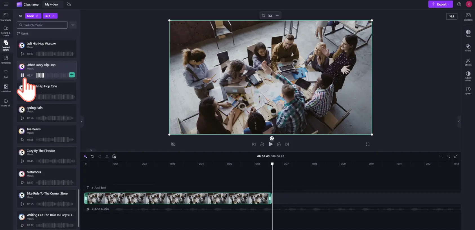Open Fade settings
The height and width of the screenshot is (230, 475).
pos(468,33)
